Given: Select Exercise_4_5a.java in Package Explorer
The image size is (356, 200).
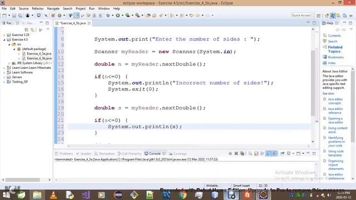Looking at the screenshot, I should tap(39, 53).
